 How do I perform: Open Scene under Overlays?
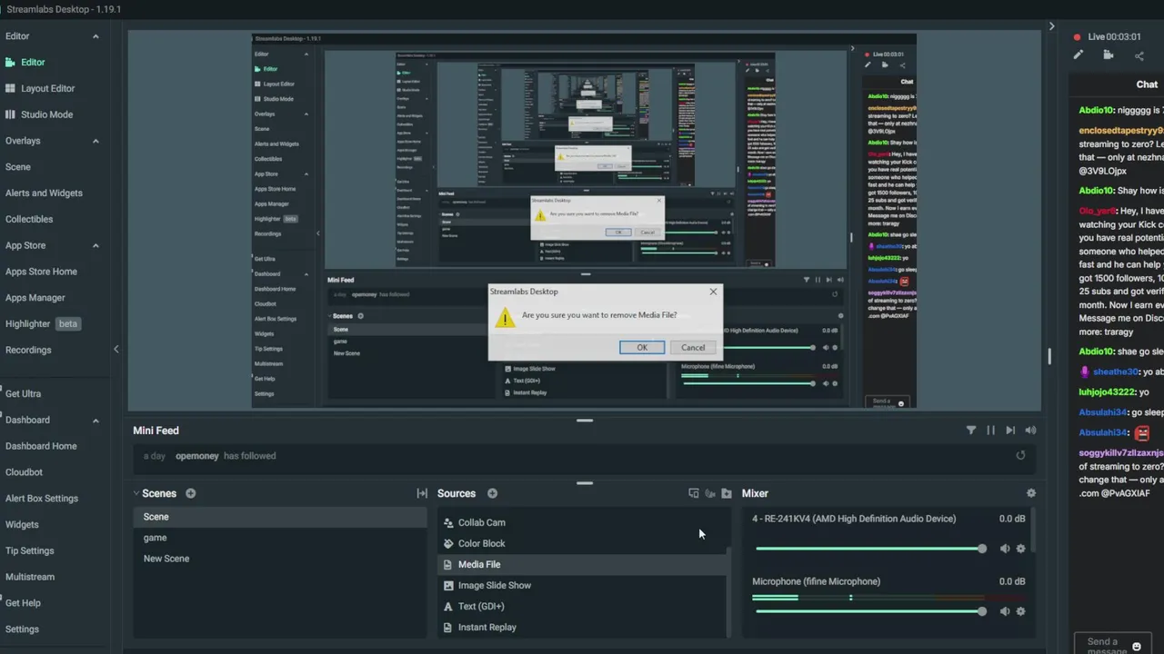coord(18,167)
